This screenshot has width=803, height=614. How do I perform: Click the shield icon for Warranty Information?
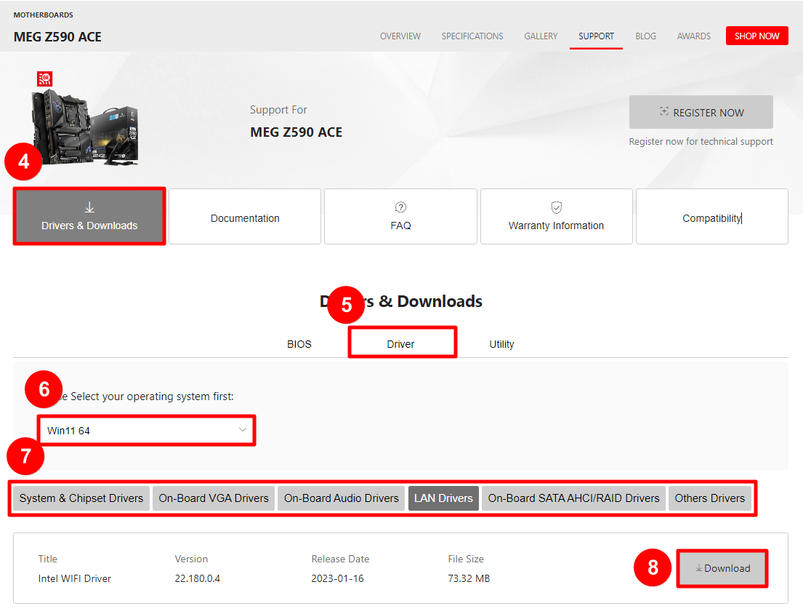coord(556,208)
